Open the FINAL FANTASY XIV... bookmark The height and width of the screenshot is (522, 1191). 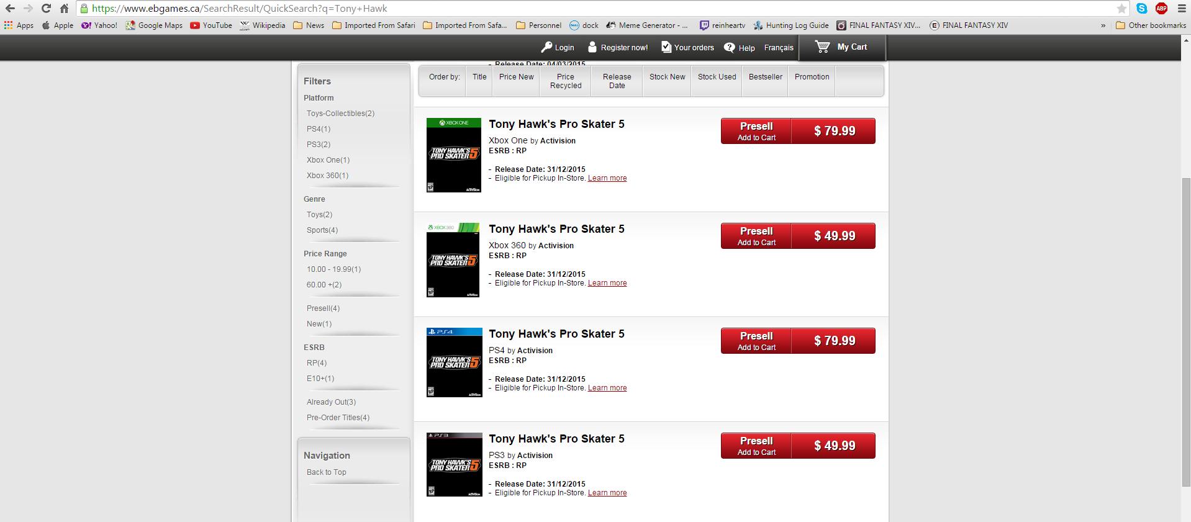[879, 25]
